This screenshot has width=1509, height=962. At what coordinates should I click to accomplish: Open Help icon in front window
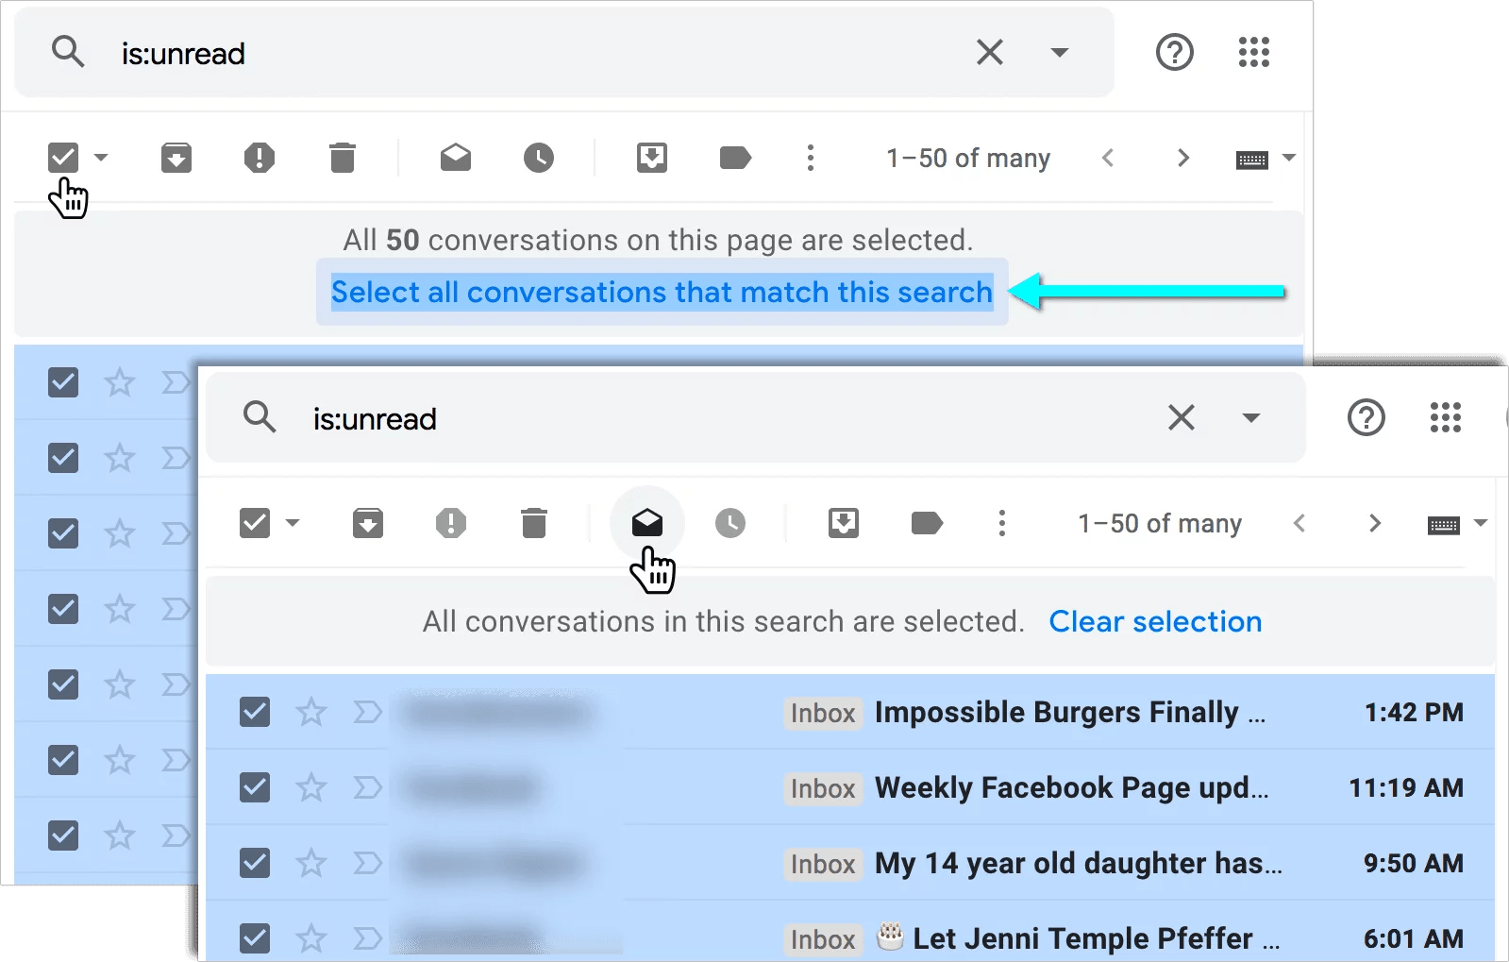(1366, 417)
